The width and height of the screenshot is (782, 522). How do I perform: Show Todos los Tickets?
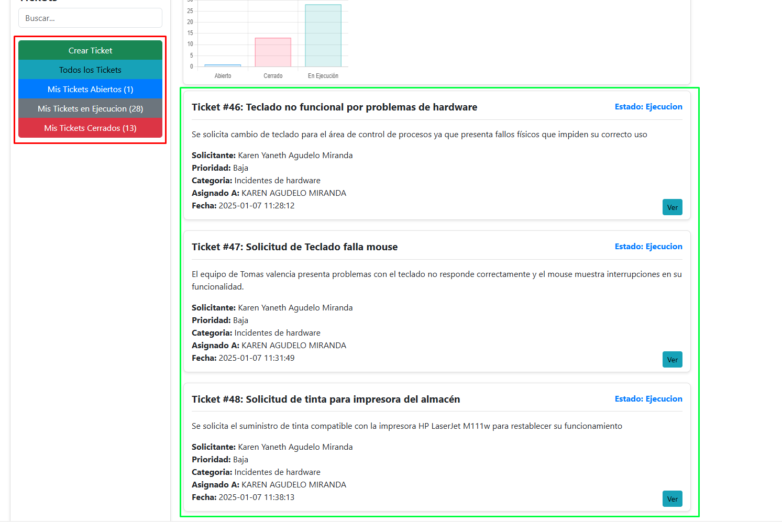pos(90,70)
